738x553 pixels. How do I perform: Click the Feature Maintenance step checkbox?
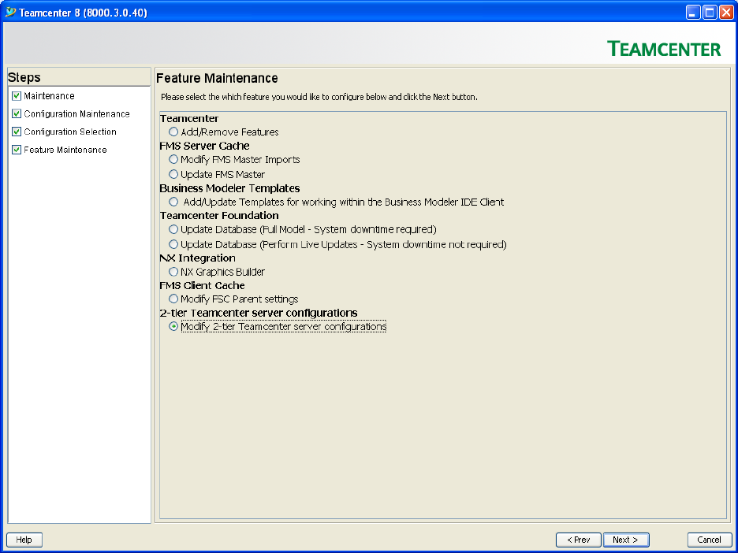click(17, 150)
